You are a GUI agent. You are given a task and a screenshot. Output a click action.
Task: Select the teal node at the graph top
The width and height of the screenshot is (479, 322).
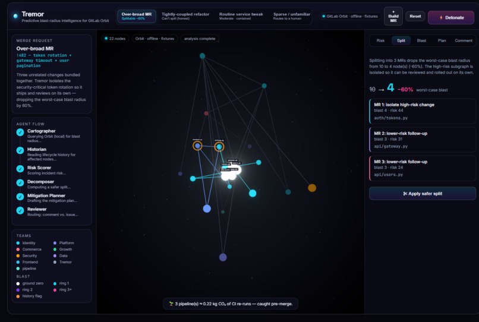coord(202,56)
